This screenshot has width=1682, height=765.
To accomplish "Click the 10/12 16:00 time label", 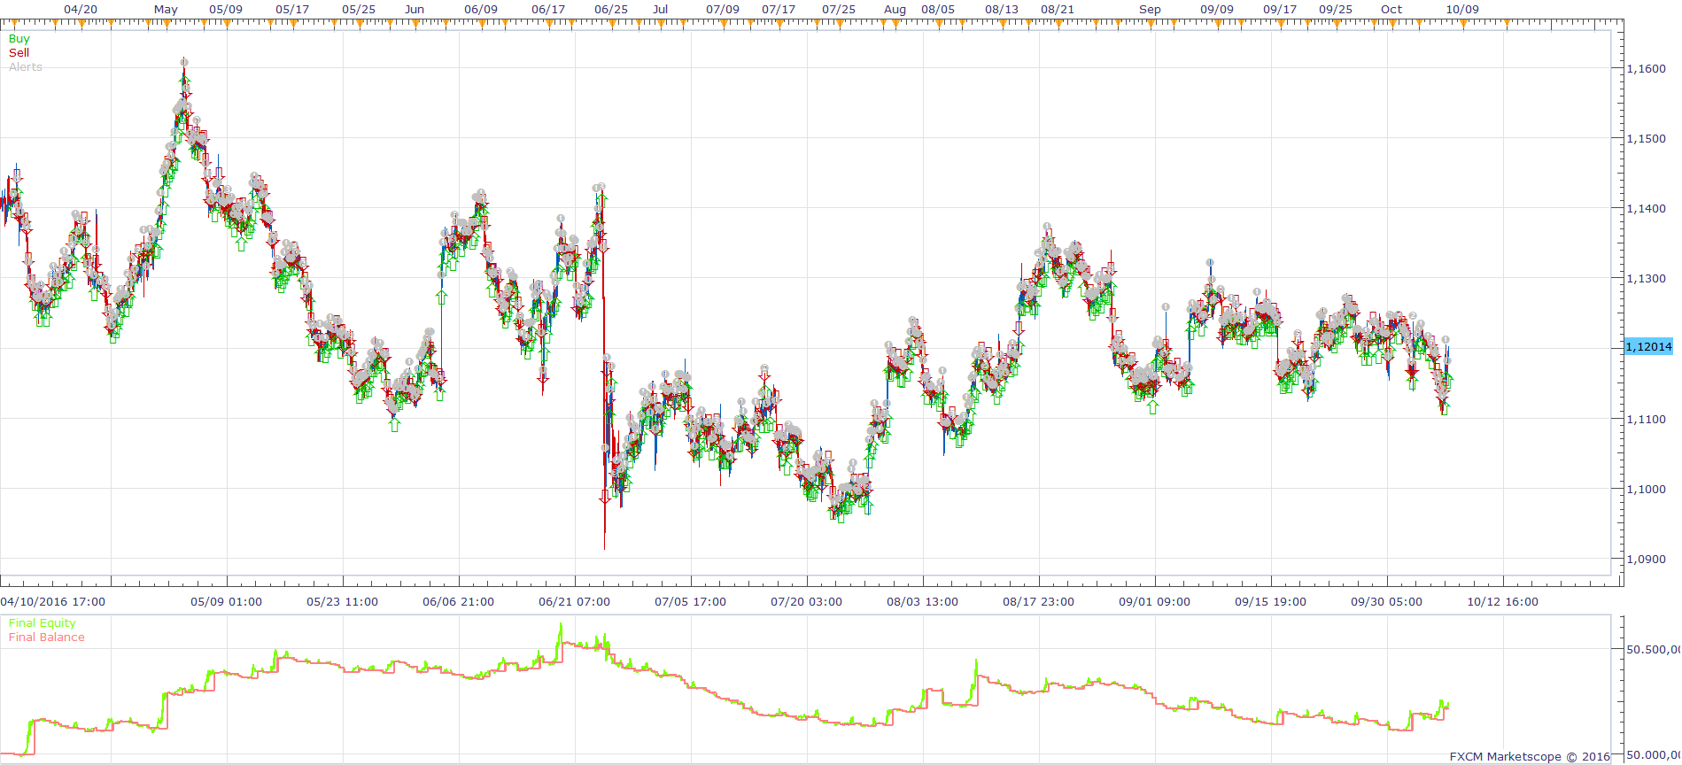I will click(1503, 602).
